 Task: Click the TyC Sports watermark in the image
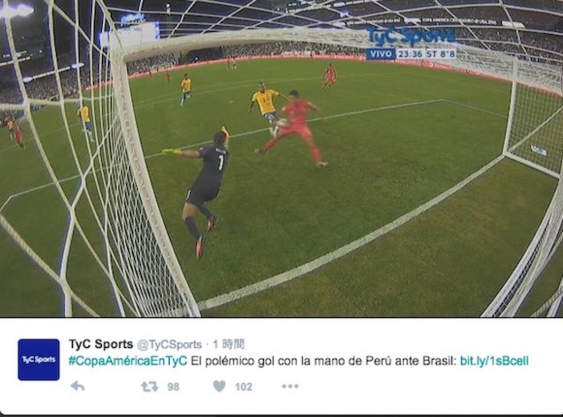pos(411,36)
